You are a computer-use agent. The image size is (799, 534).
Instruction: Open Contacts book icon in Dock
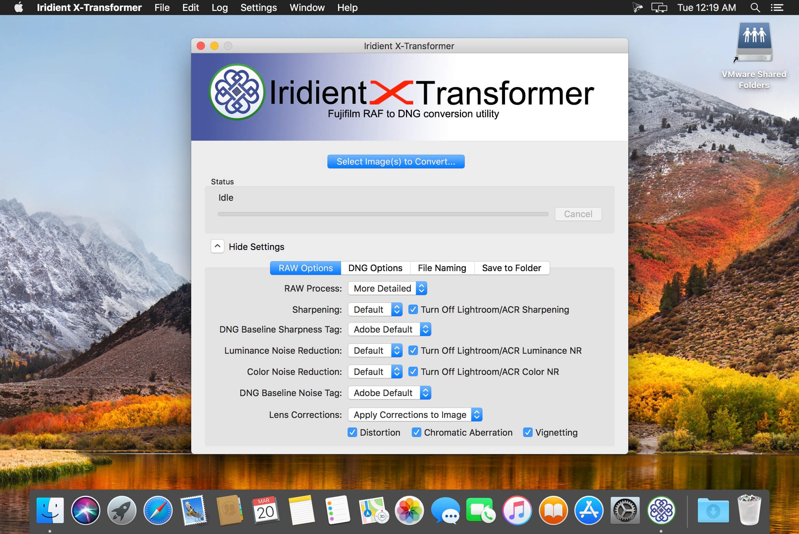(x=229, y=510)
